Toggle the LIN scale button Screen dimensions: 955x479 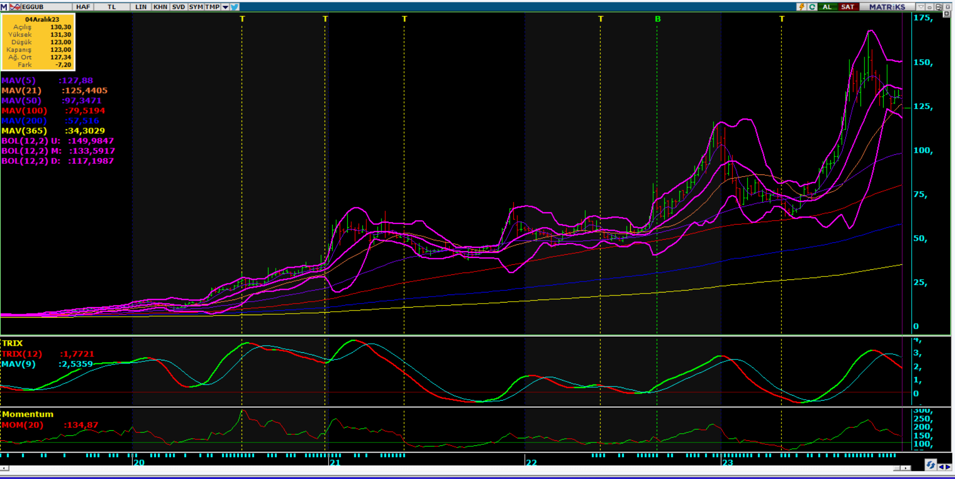pyautogui.click(x=141, y=7)
